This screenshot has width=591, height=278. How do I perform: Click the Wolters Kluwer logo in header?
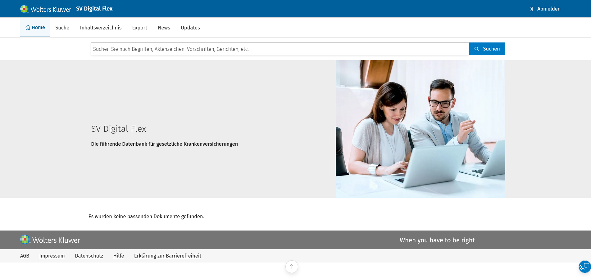(x=46, y=9)
